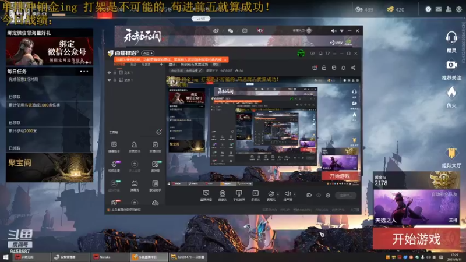Open the 聚宝阁 banner
Screen dimensions: 466x262
(x=50, y=168)
